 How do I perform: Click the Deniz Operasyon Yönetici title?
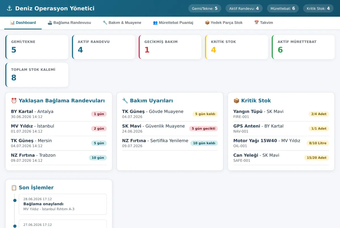click(55, 8)
